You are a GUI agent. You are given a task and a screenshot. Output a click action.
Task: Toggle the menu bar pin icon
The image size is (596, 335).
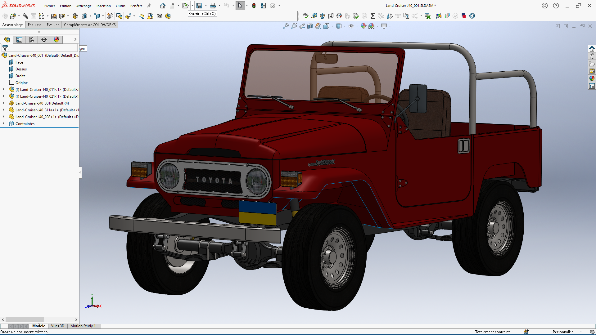point(149,6)
